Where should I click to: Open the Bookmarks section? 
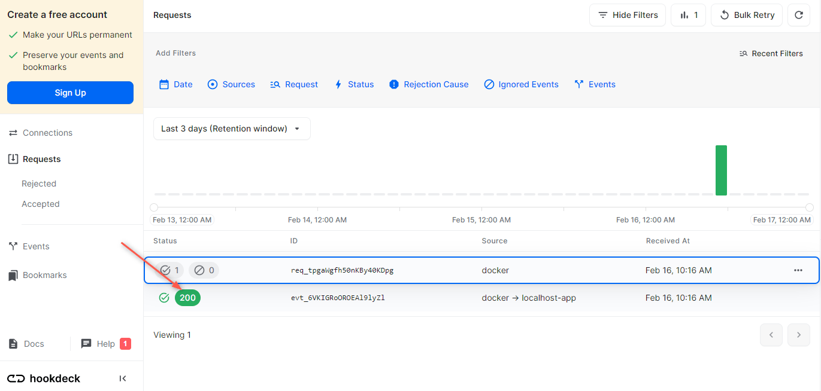[x=44, y=275]
